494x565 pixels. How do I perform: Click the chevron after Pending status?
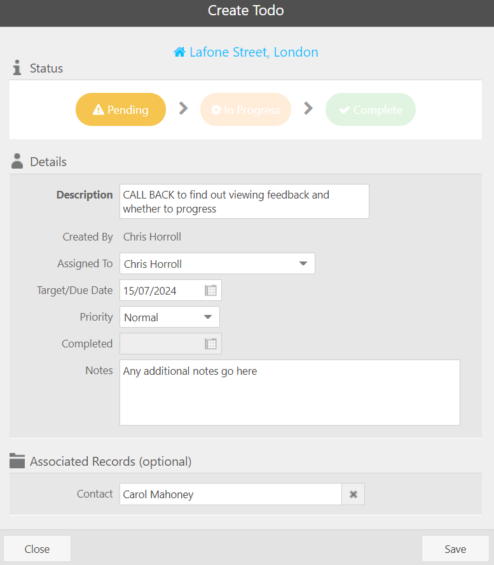[x=183, y=108]
